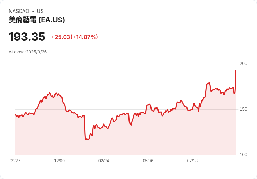Select the 150 price axis label
257x179 pixels.
pos(243,109)
